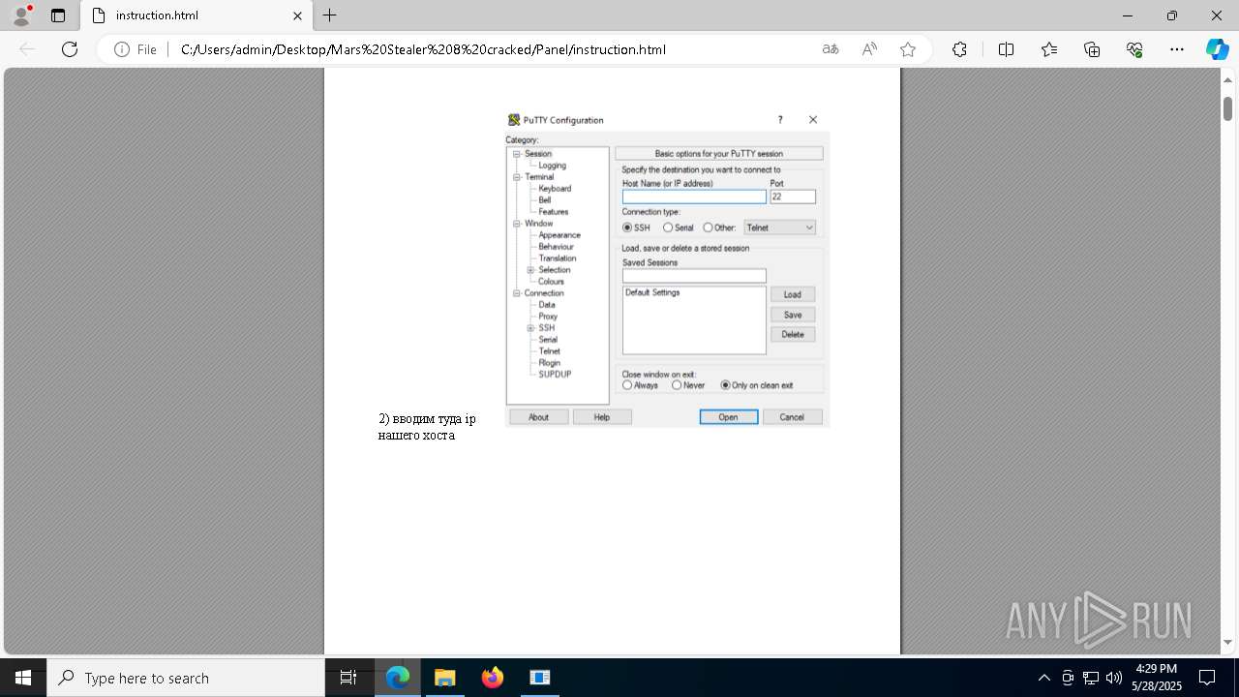The image size is (1239, 697).
Task: Open the Extensions puzzle icon
Action: (x=959, y=49)
